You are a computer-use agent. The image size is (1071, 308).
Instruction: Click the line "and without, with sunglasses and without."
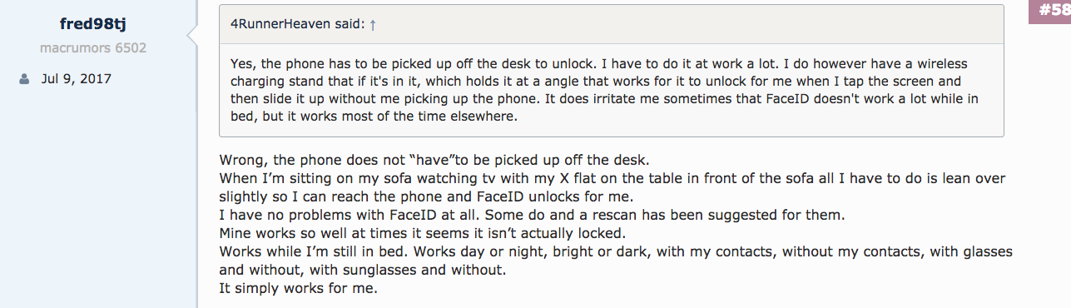tap(363, 271)
